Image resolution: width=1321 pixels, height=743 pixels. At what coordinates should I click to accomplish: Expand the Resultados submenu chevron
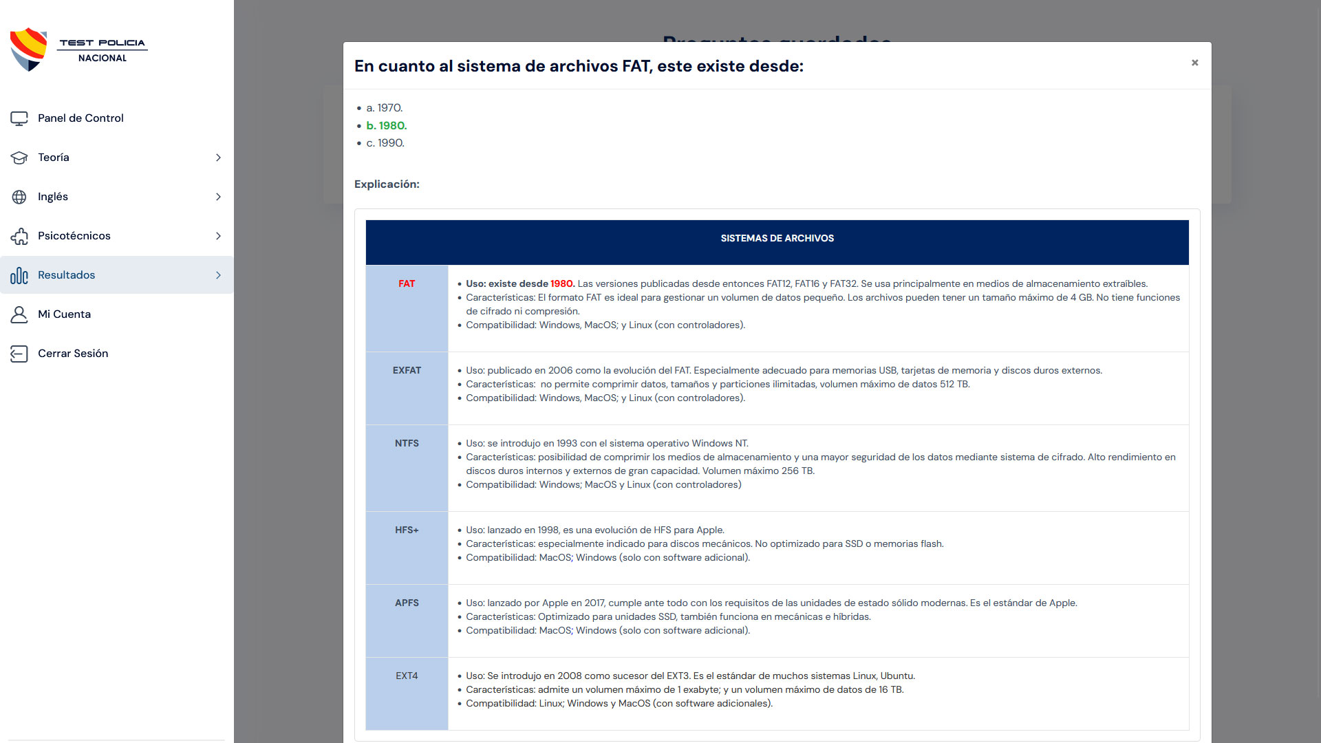(x=218, y=275)
